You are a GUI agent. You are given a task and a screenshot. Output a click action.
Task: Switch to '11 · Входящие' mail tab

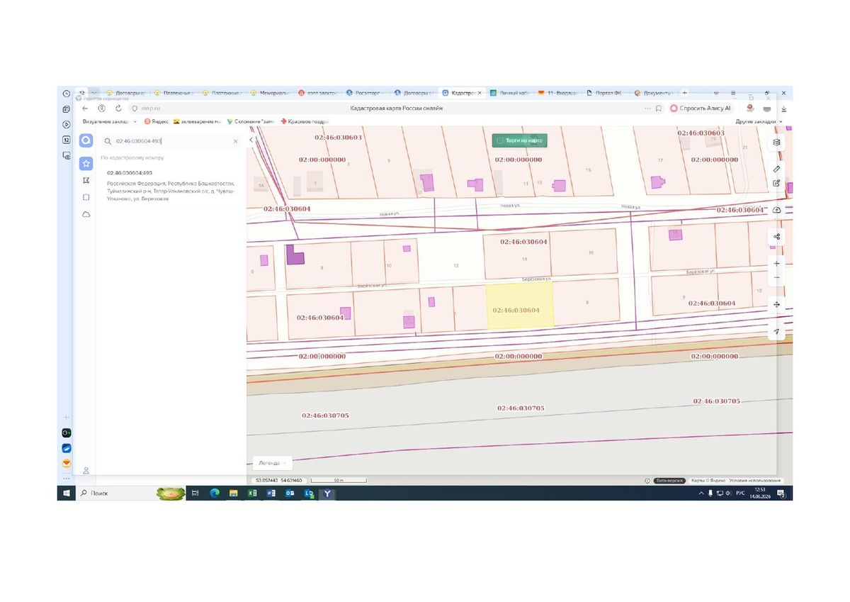(560, 93)
